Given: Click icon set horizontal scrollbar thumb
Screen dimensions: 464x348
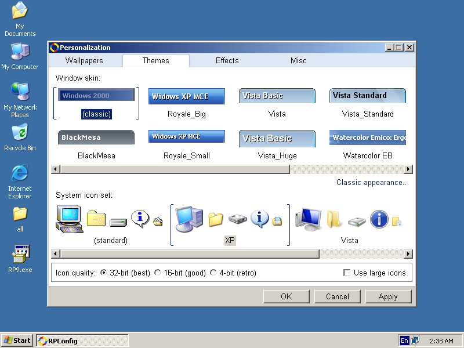Looking at the screenshot, I should coord(190,254).
